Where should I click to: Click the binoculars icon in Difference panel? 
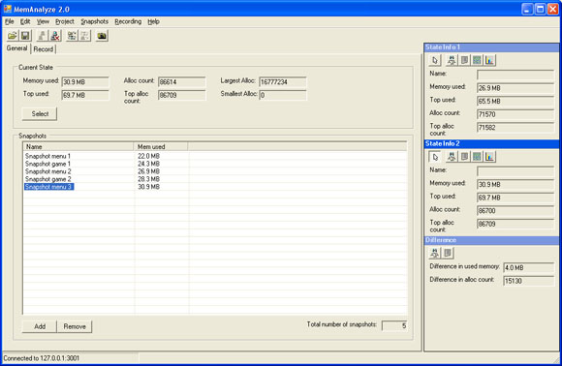[x=435, y=253]
